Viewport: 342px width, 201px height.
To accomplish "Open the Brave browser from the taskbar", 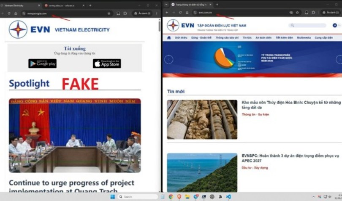I will pyautogui.click(x=179, y=197).
